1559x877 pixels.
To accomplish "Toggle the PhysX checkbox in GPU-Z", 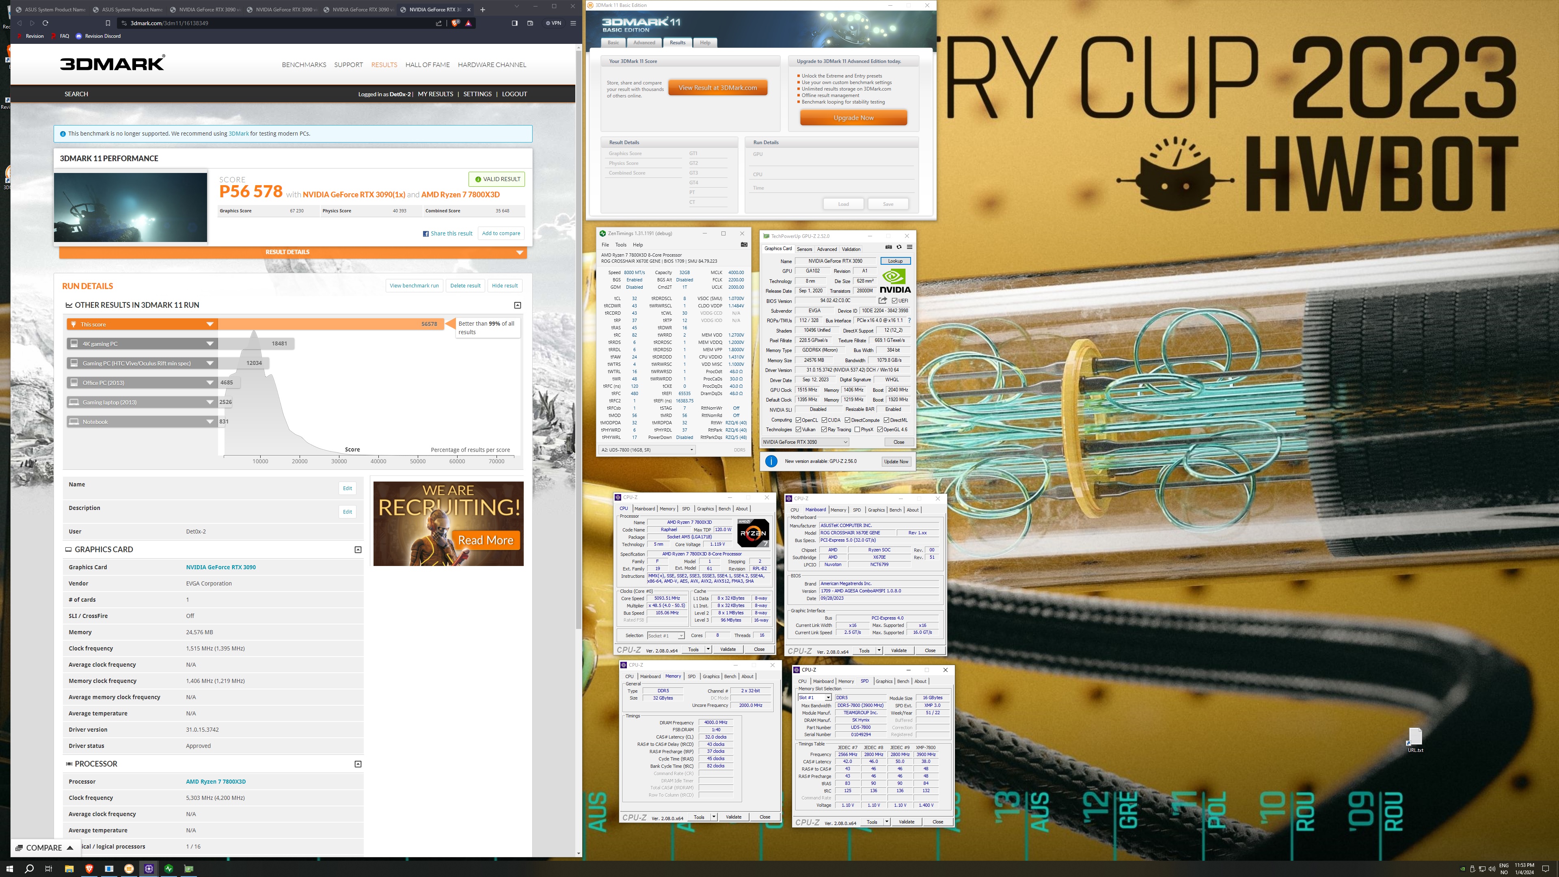I will tap(857, 430).
